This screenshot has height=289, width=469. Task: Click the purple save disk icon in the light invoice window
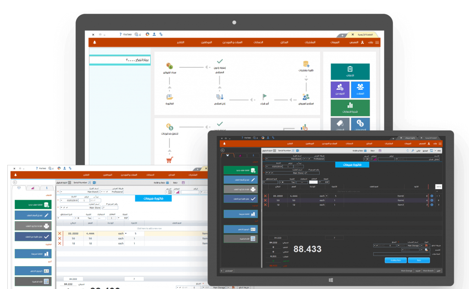coord(183,182)
